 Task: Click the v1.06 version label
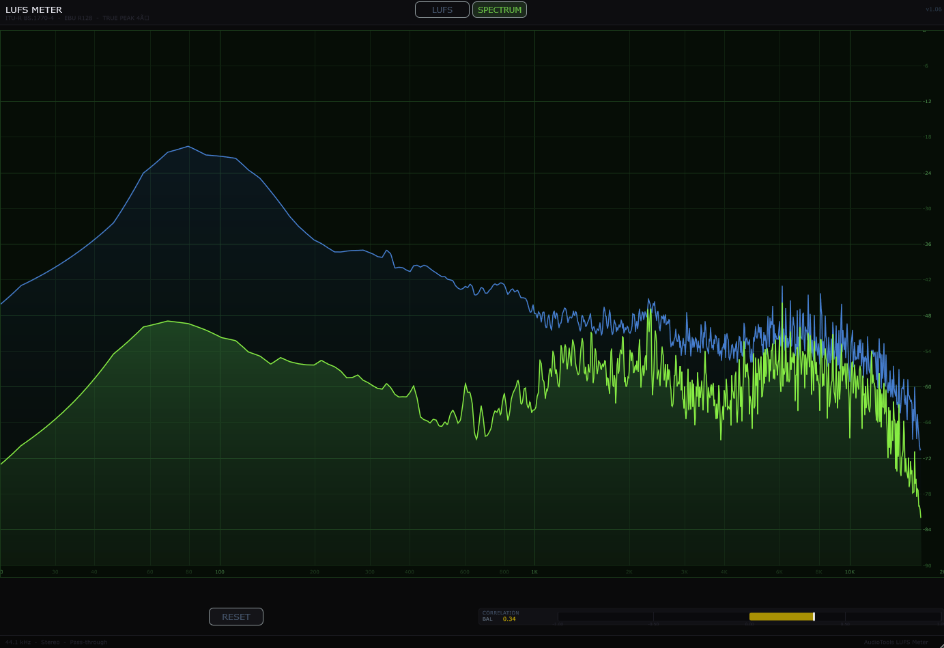point(933,9)
